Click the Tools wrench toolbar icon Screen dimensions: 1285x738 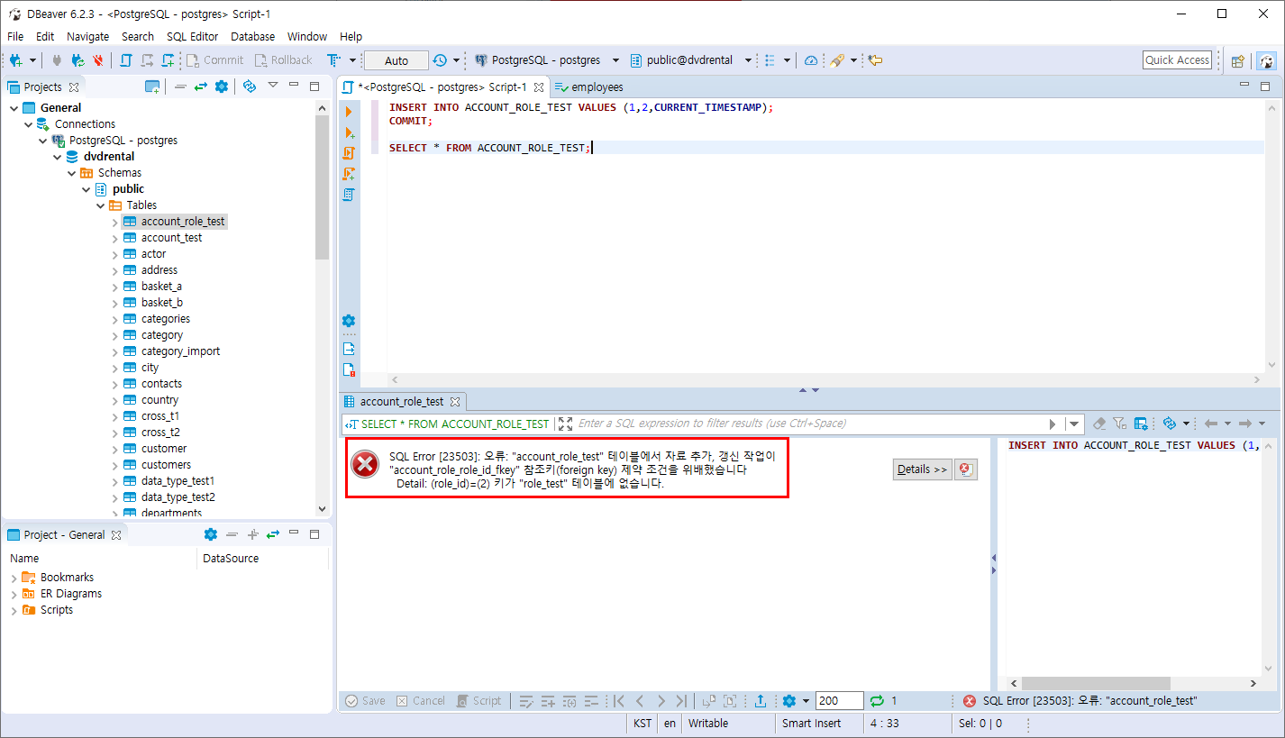(x=837, y=60)
